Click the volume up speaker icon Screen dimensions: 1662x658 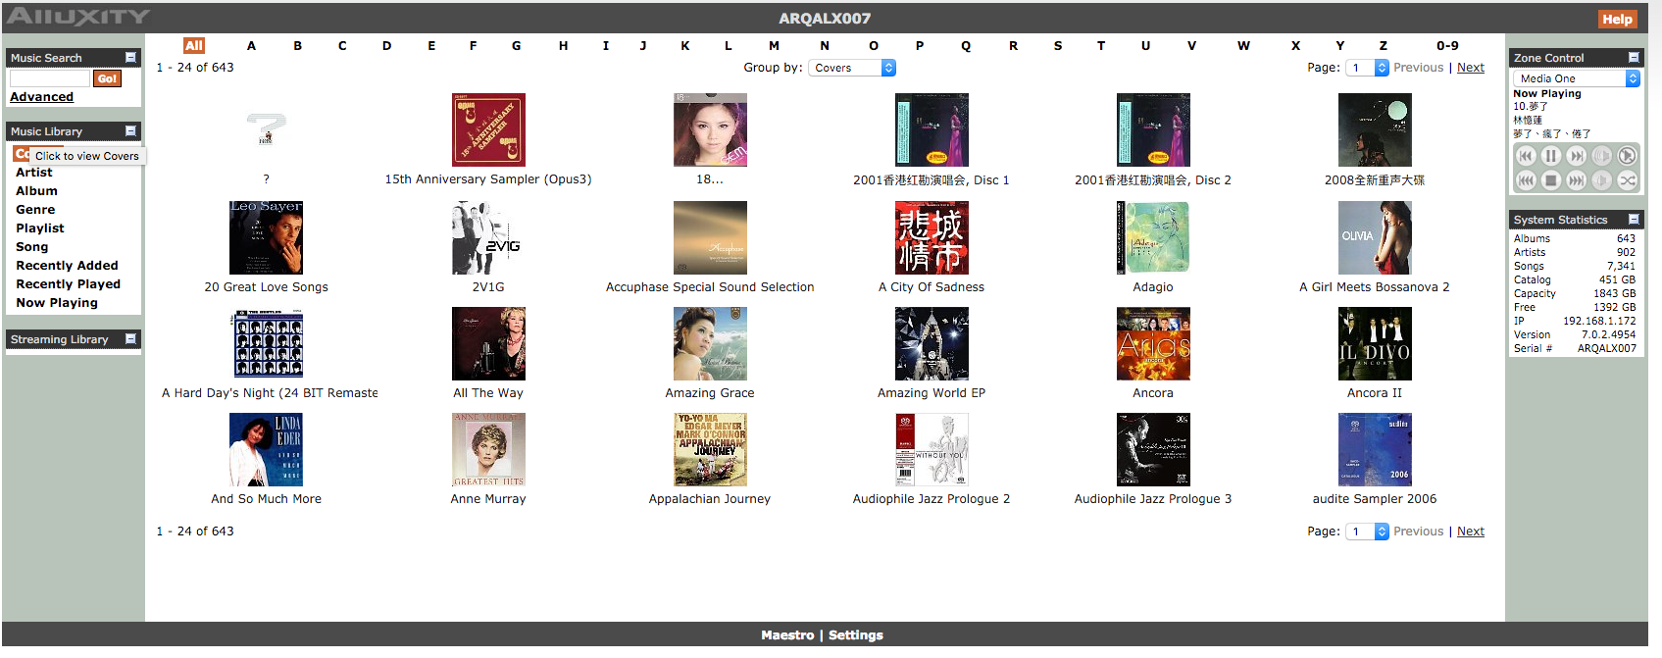pyautogui.click(x=1601, y=156)
